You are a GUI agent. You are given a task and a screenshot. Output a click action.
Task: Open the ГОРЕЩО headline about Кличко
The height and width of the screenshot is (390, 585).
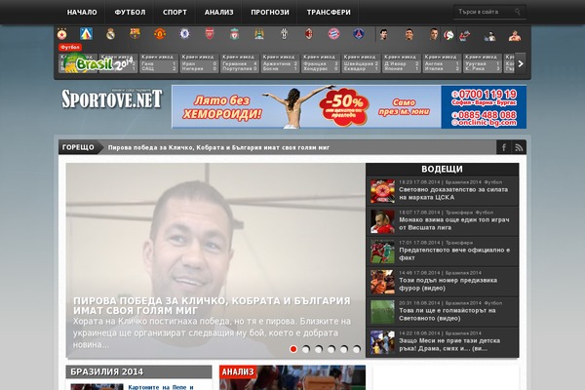pyautogui.click(x=218, y=147)
